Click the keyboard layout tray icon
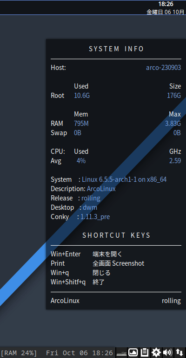This screenshot has height=358, width=186. tap(121, 354)
